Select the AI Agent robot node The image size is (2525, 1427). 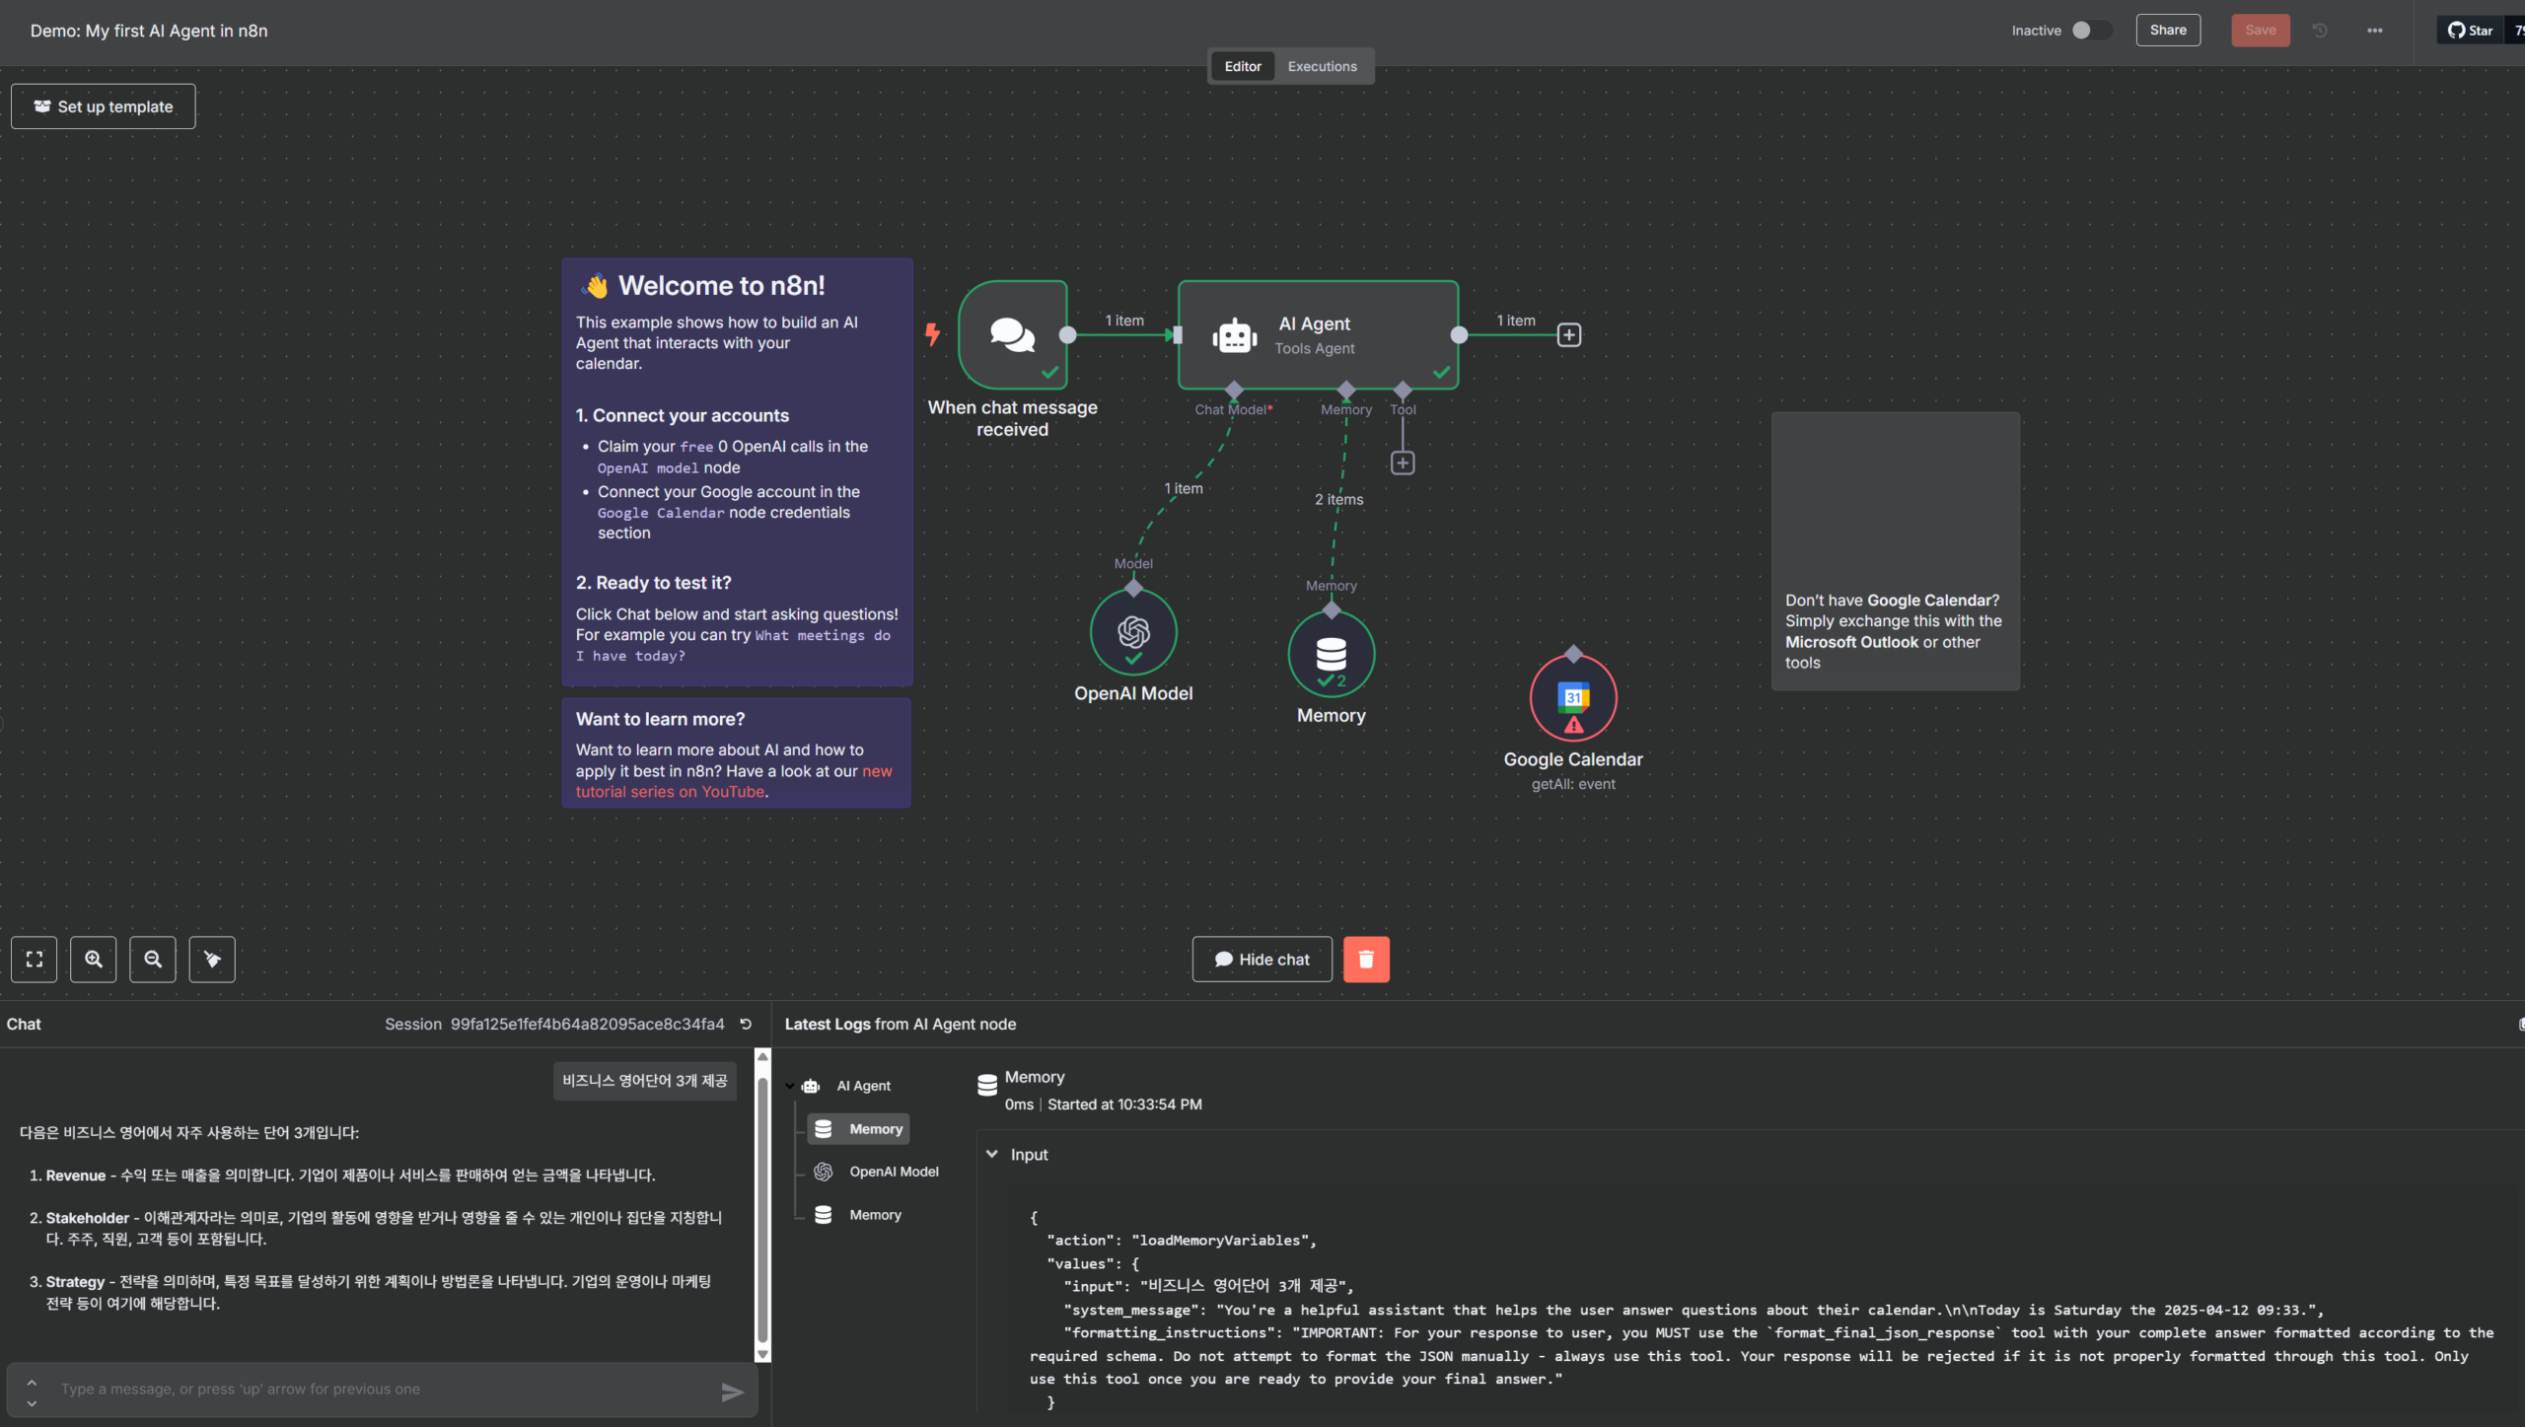(x=1318, y=335)
